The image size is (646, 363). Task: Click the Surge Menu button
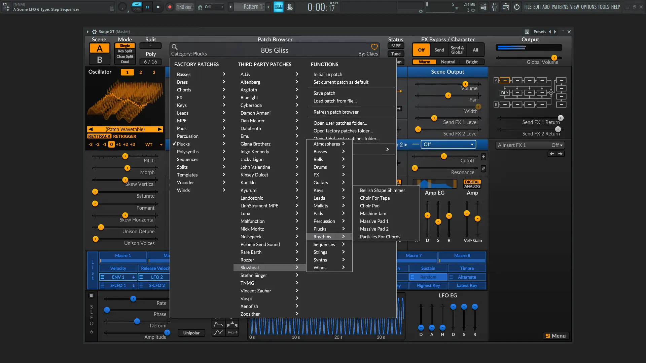coord(555,336)
